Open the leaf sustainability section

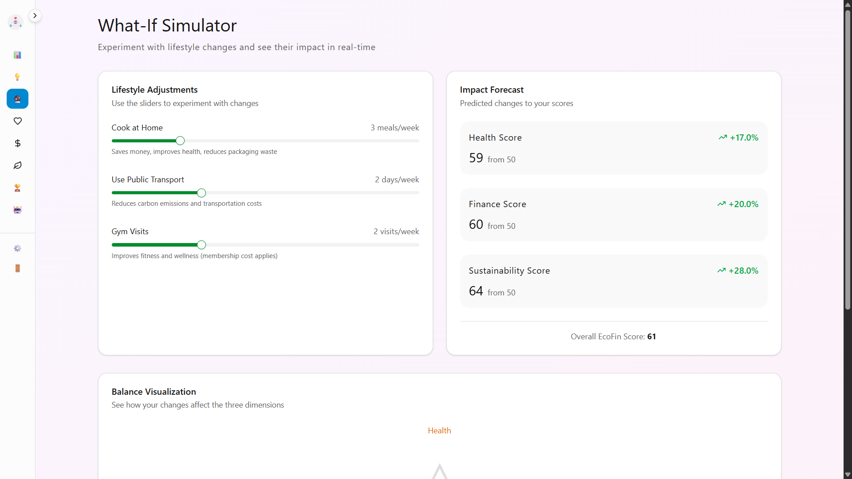tap(17, 165)
